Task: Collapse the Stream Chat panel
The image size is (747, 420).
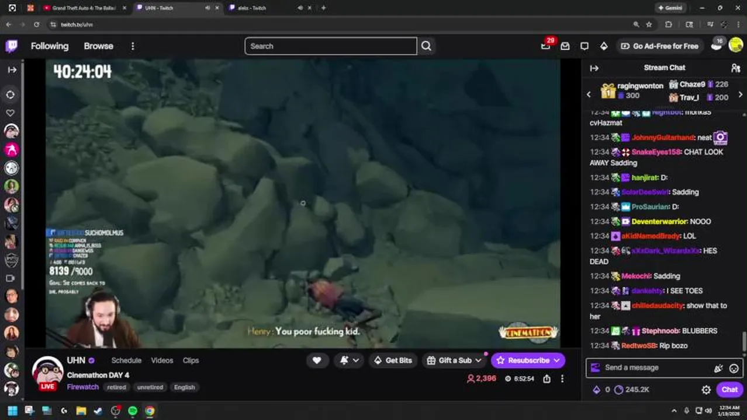Action: [594, 68]
